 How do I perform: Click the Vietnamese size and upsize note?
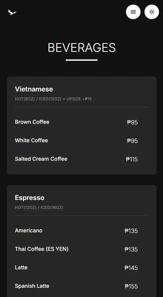[53, 99]
